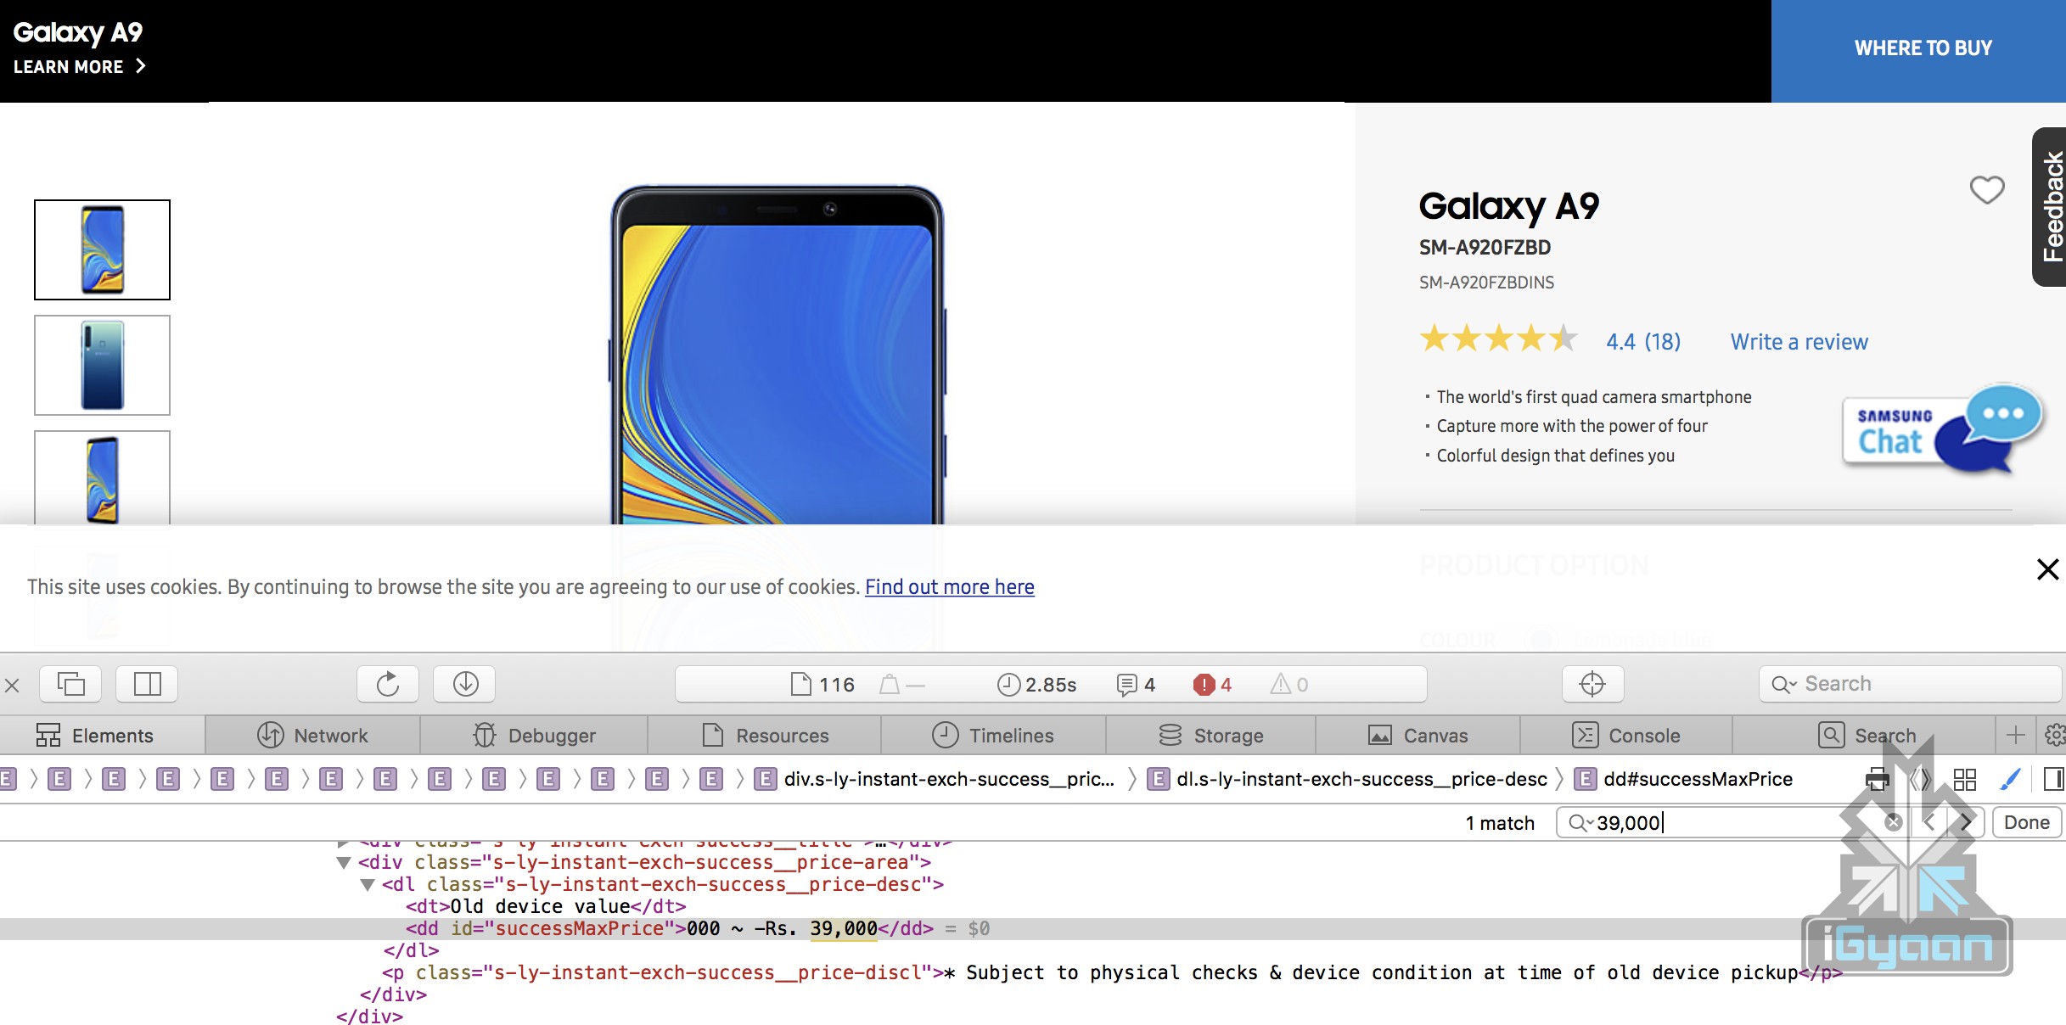Select the second phone thumbnail image
Viewport: 2066px width, 1025px height.
pyautogui.click(x=102, y=366)
